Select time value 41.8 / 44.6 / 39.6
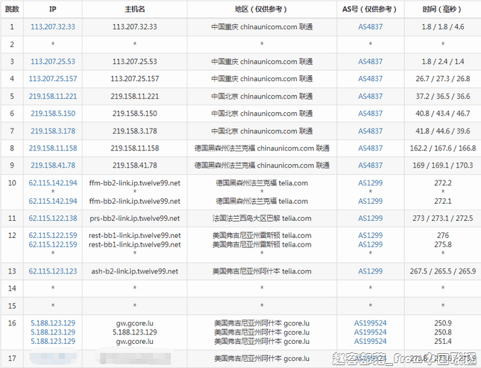The height and width of the screenshot is (368, 481). [x=443, y=131]
